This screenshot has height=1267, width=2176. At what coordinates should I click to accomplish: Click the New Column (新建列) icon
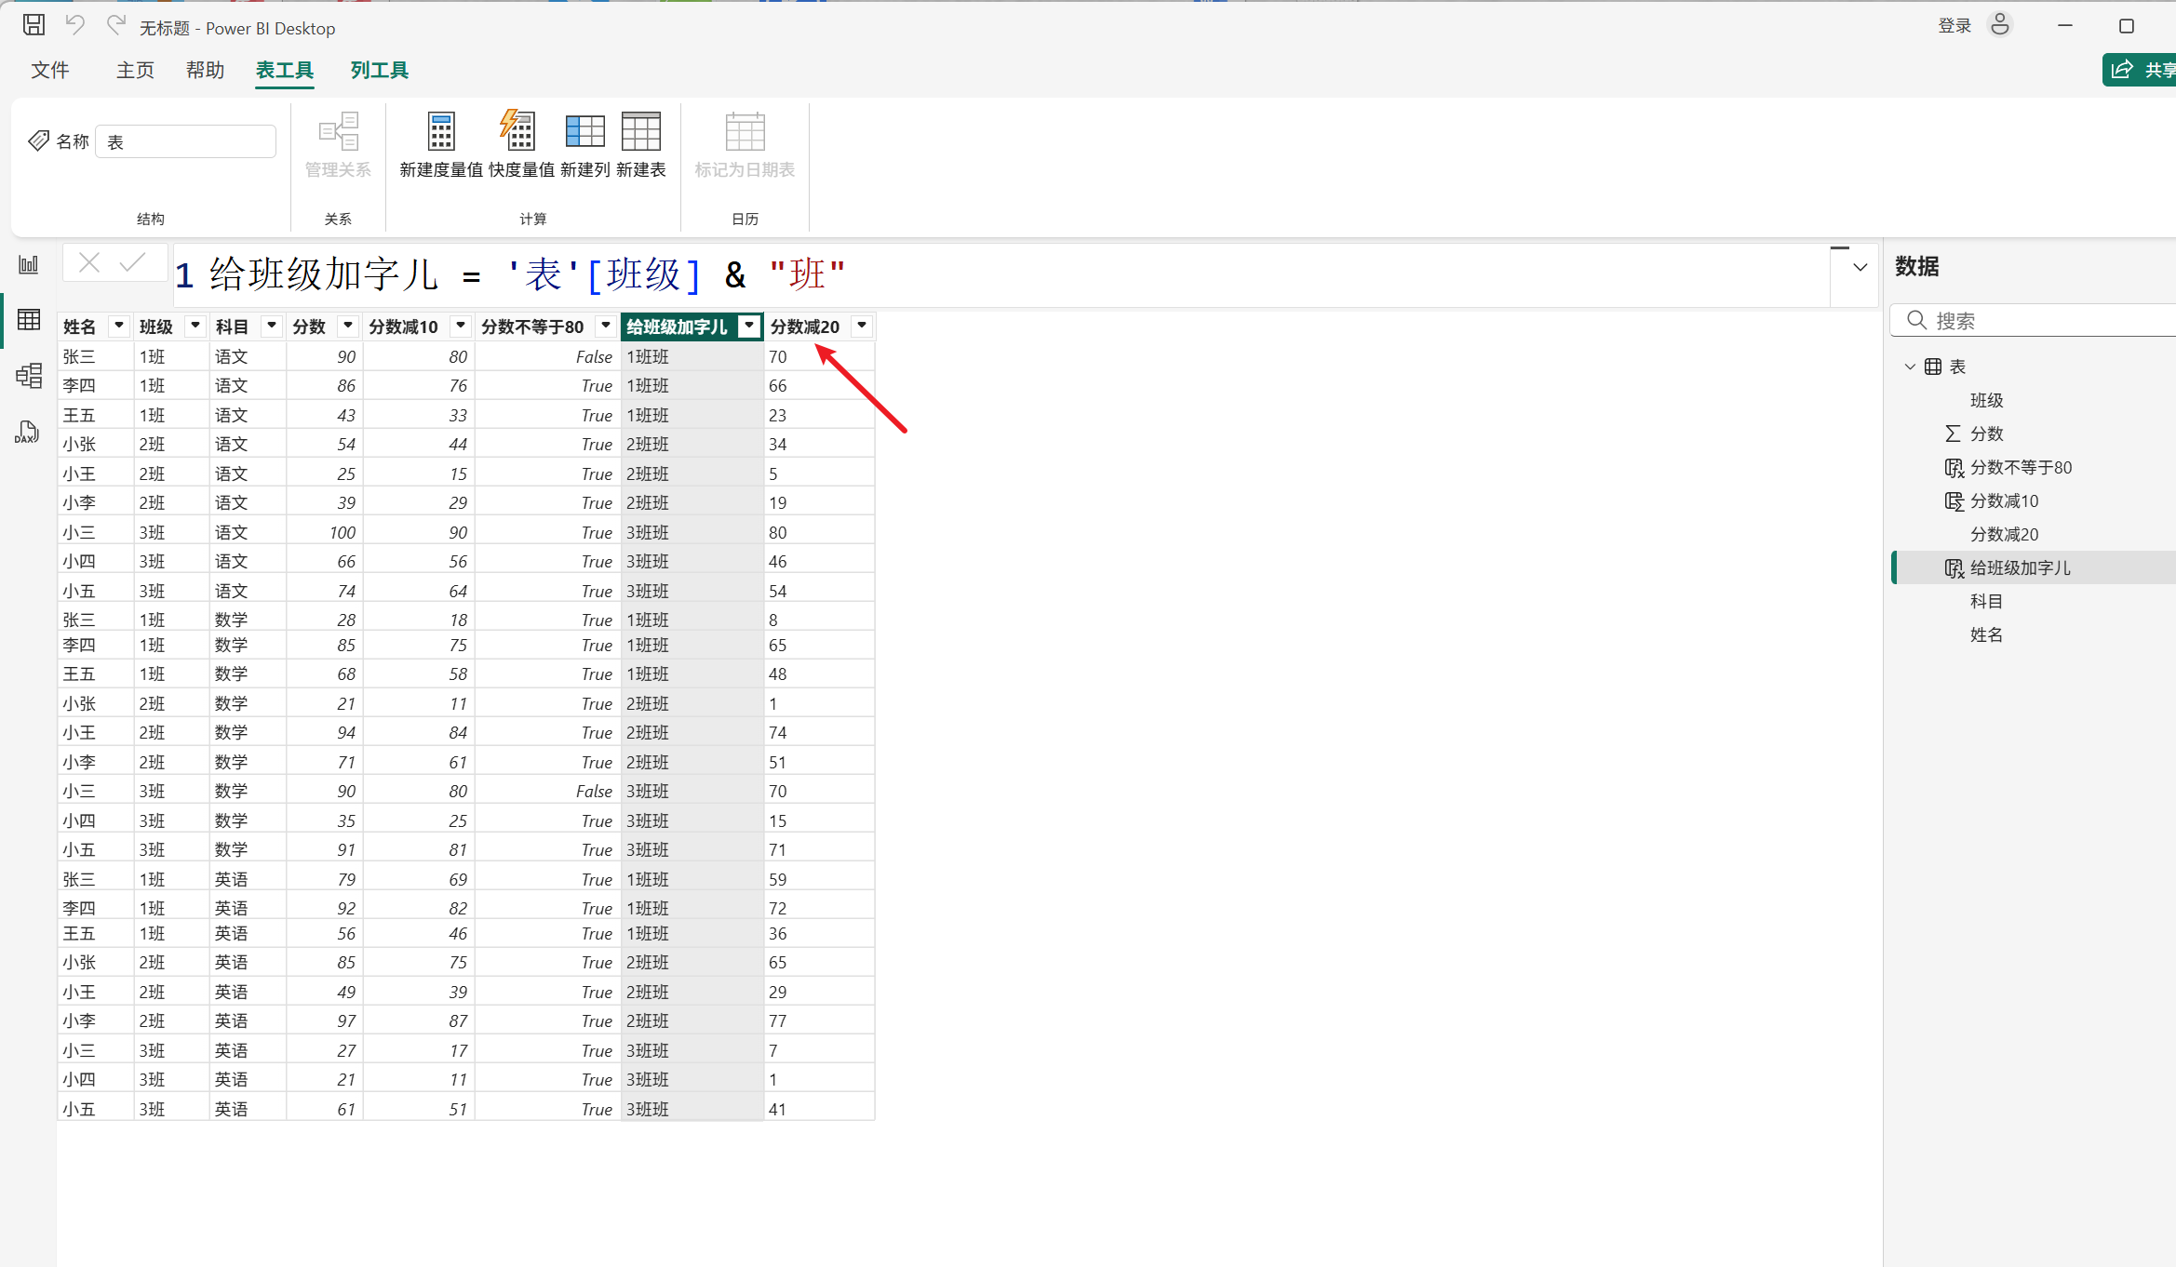click(584, 133)
